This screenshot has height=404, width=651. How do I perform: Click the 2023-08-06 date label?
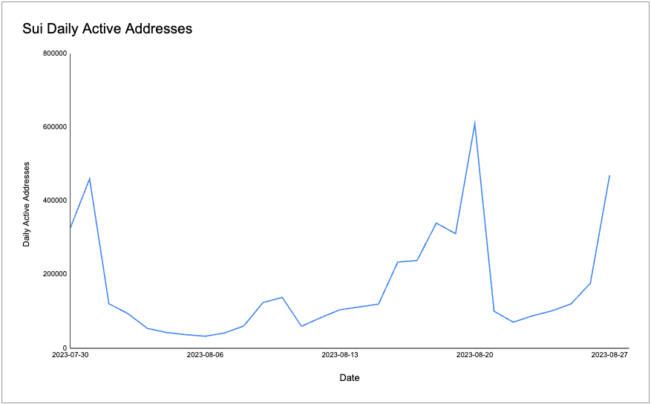click(205, 355)
